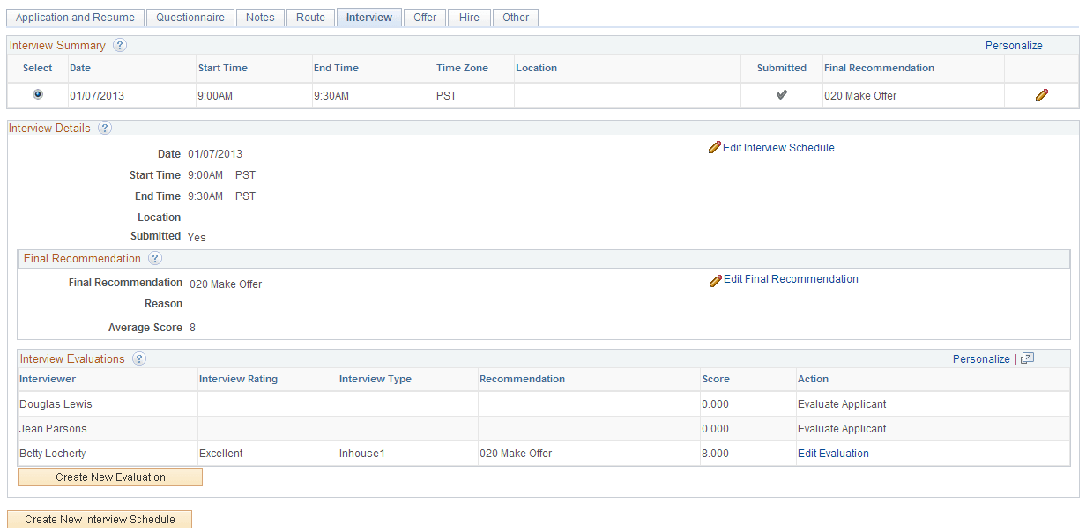Open the Questionnaire tab
This screenshot has width=1086, height=532.
(190, 17)
